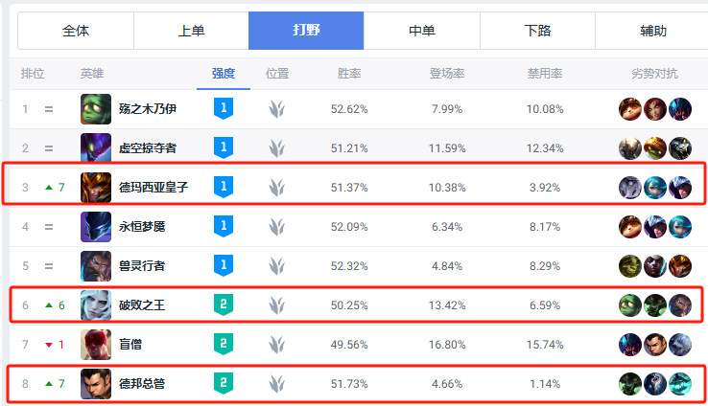
Task: Select the 中单 role tab
Action: [421, 31]
